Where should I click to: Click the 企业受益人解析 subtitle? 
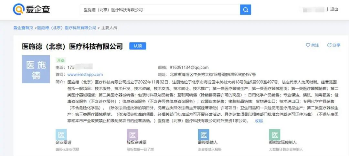tap(210, 150)
